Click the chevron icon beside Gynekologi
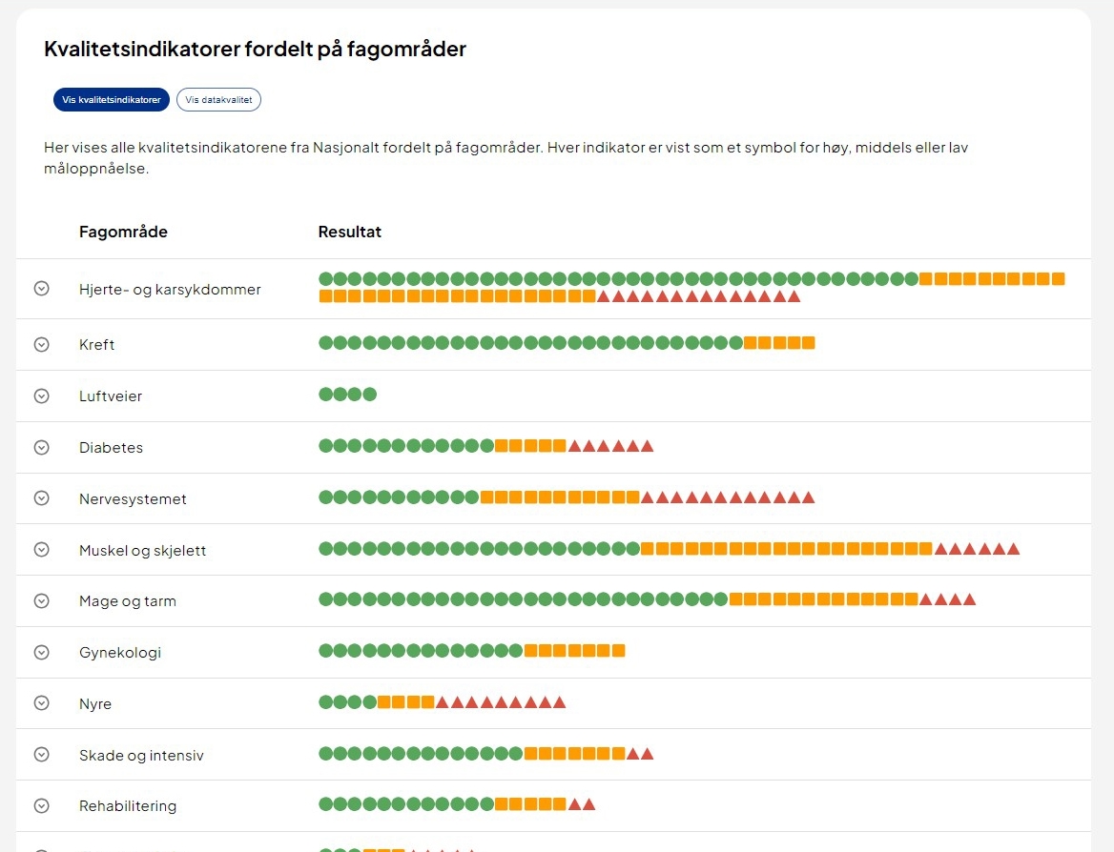1114x852 pixels. pyautogui.click(x=41, y=653)
